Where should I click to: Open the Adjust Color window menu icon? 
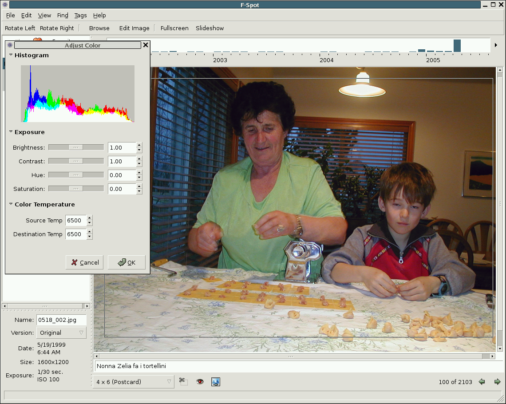click(10, 45)
